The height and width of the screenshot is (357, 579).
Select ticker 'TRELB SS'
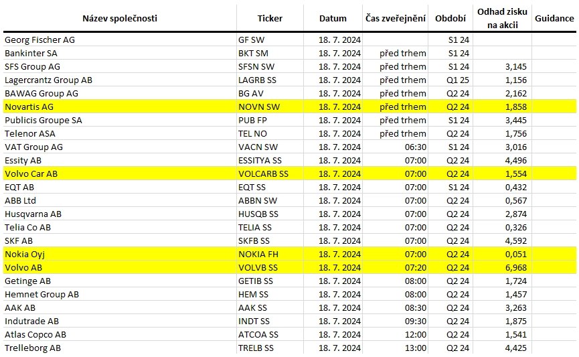click(256, 348)
